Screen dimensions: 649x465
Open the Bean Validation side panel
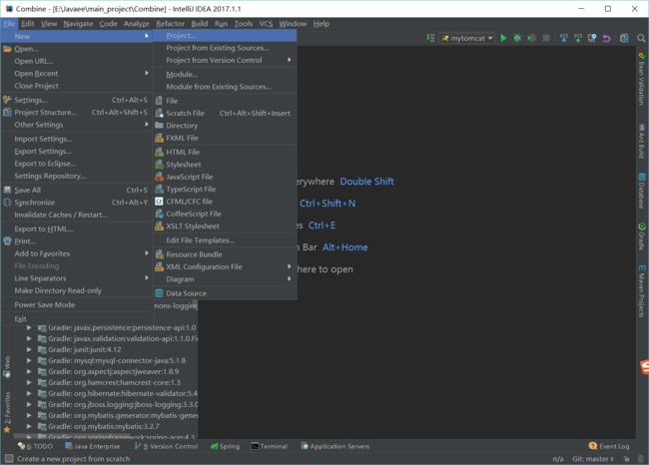coord(641,79)
